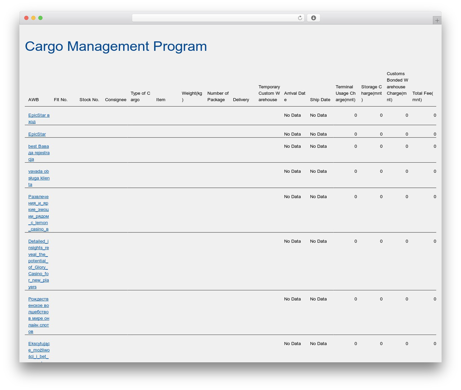Image resolution: width=461 pixels, height=390 pixels.
Task: Open the "vavada obsługa klienta" link
Action: tap(39, 178)
